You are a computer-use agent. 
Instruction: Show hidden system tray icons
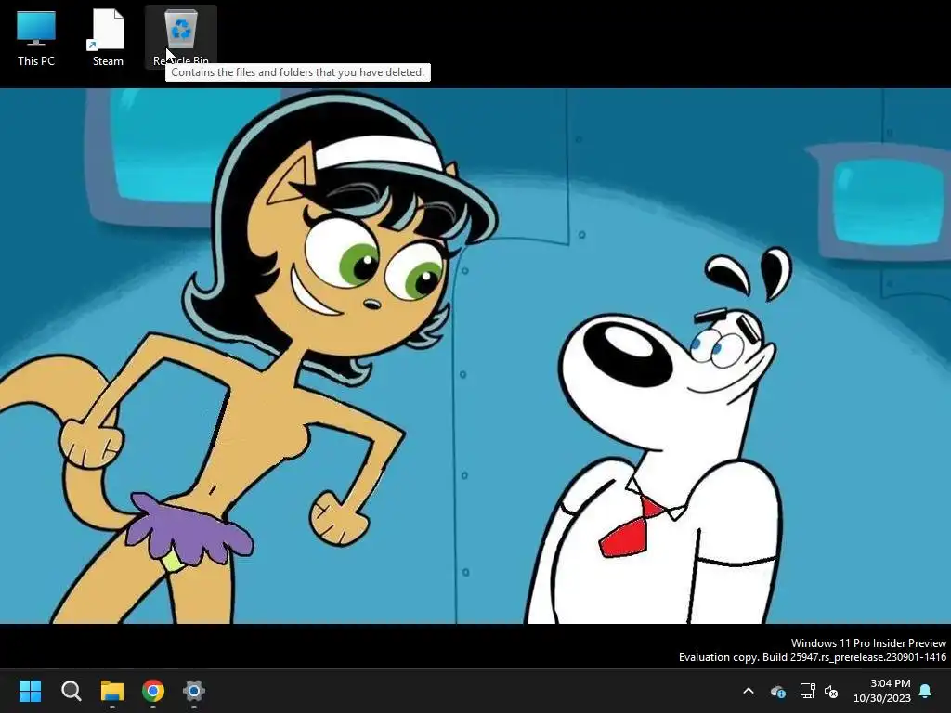[749, 691]
